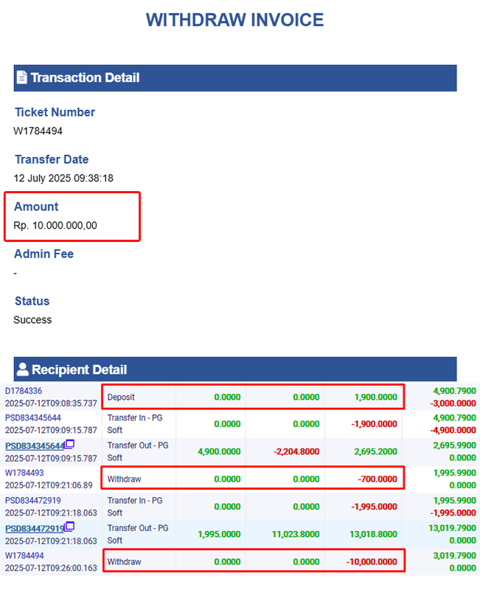Open transaction W1784493

click(x=24, y=473)
